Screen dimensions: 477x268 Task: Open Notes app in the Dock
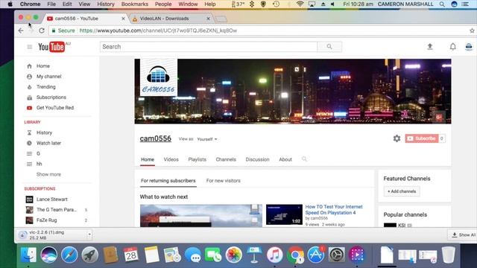pos(151,255)
